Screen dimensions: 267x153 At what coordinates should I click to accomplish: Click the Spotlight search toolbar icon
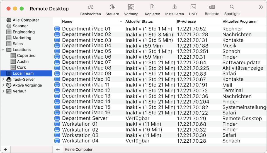(232, 7)
